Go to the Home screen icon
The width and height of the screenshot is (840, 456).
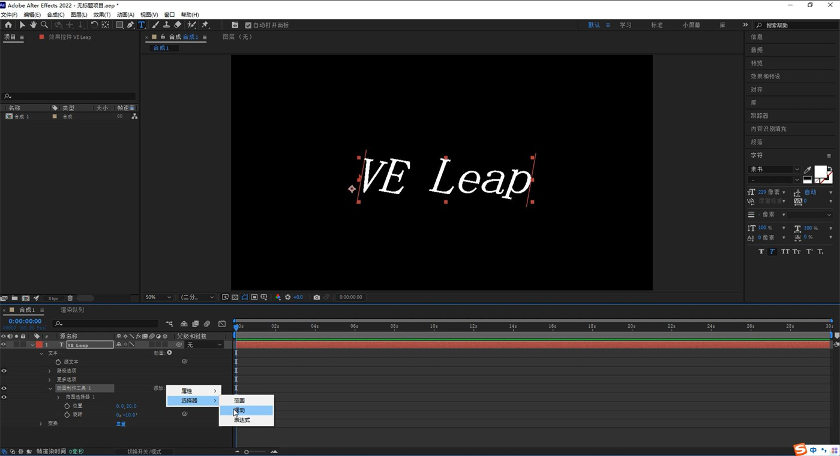click(8, 25)
